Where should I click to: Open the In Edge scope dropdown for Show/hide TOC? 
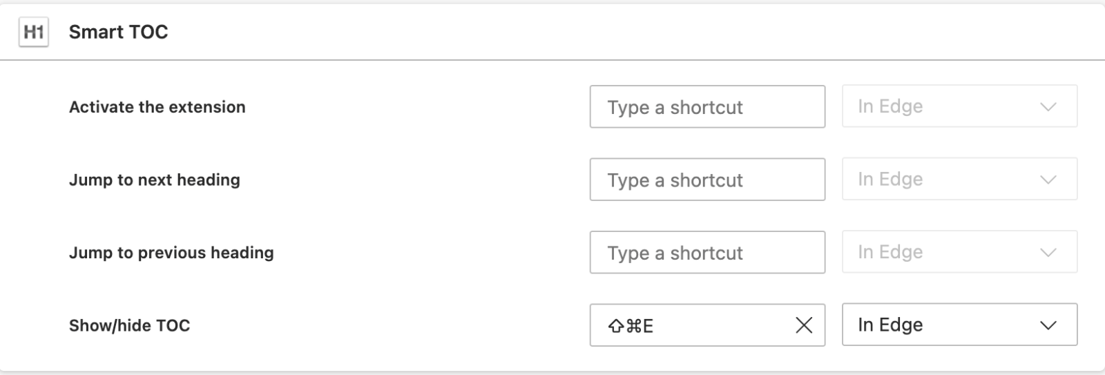pyautogui.click(x=959, y=325)
